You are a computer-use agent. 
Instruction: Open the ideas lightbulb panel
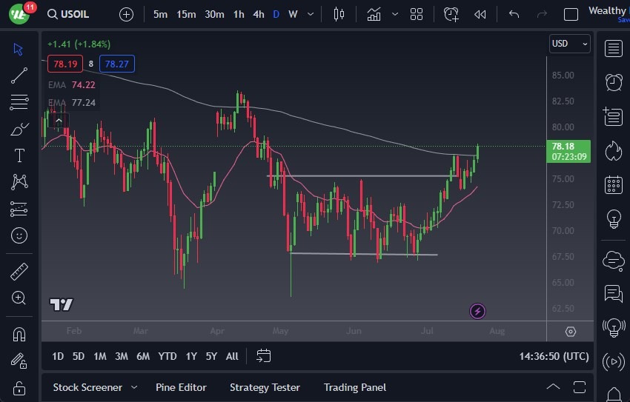(x=613, y=219)
